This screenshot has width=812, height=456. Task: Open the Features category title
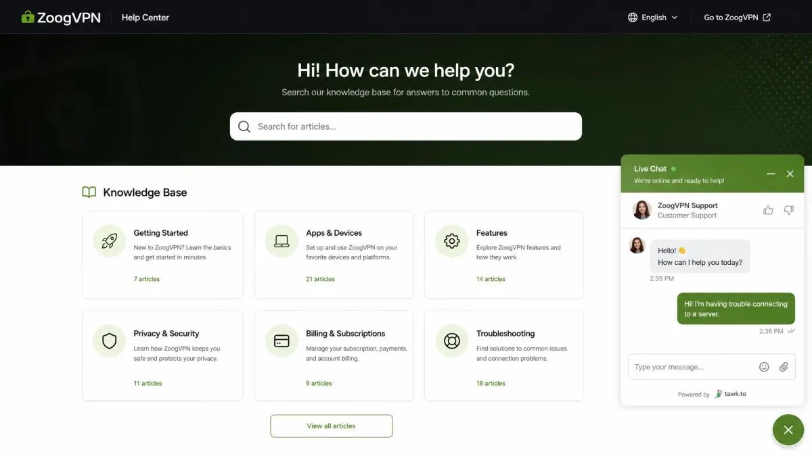[x=492, y=233]
